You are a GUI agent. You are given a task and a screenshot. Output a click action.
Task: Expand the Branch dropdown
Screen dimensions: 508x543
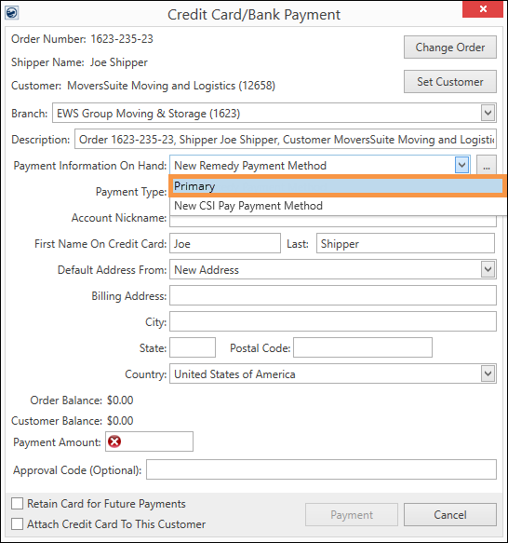488,113
